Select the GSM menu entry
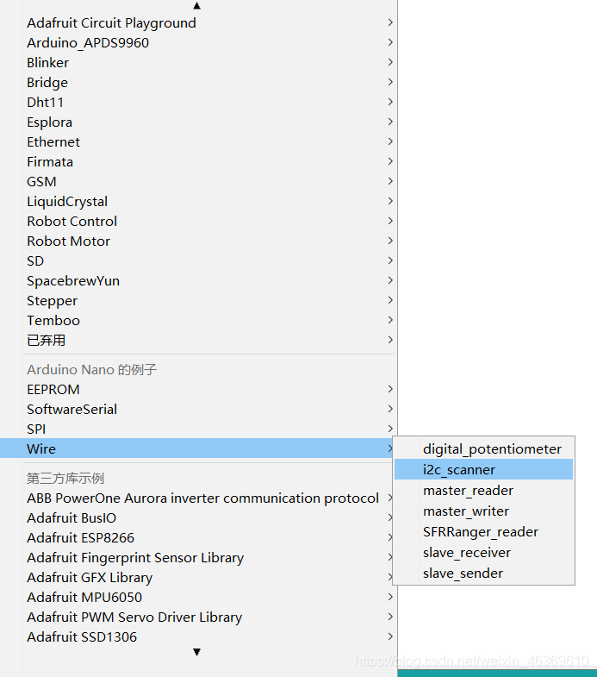The image size is (597, 677). pyautogui.click(x=198, y=182)
